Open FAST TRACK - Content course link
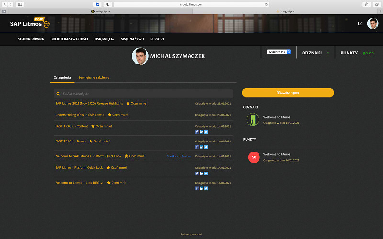This screenshot has width=383, height=239. click(x=71, y=126)
